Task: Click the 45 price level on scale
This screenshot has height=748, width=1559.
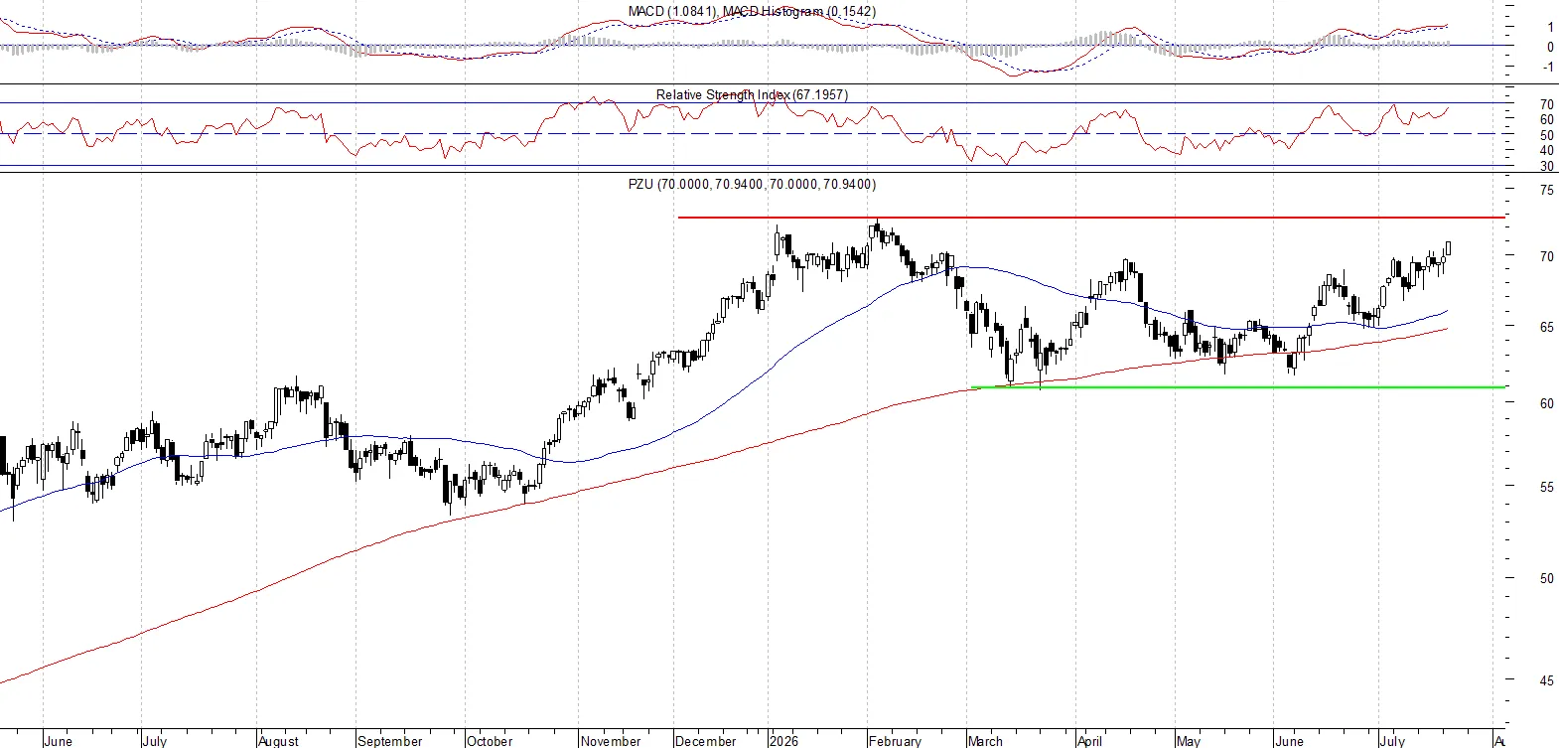Action: click(x=1547, y=680)
